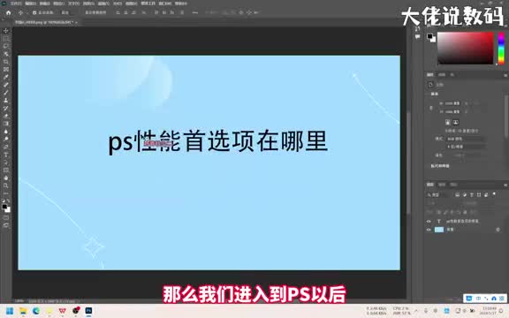The image size is (509, 318).
Task: Select the Crop tool
Action: 6,62
